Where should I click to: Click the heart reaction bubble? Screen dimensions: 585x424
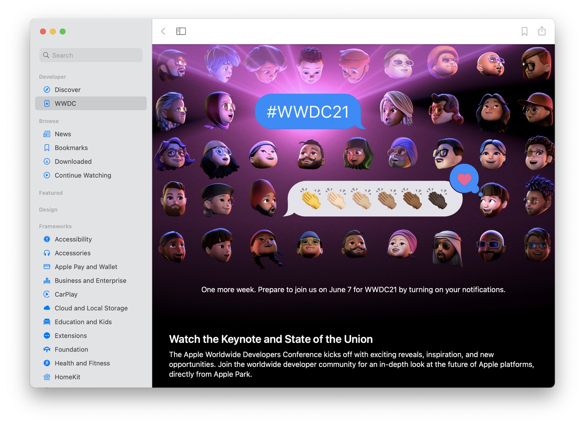coord(464,179)
